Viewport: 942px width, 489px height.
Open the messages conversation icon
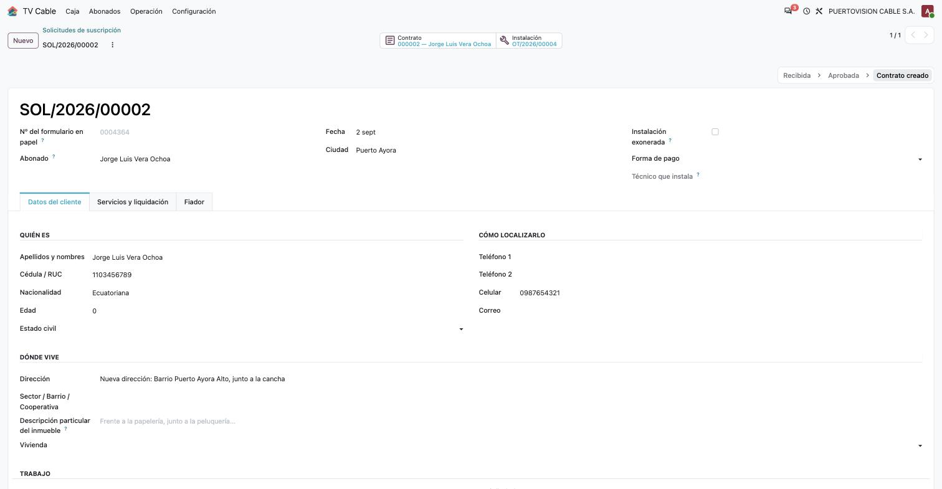point(789,11)
